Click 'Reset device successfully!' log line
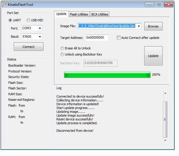Screen dimensions: 179x156 75,119
